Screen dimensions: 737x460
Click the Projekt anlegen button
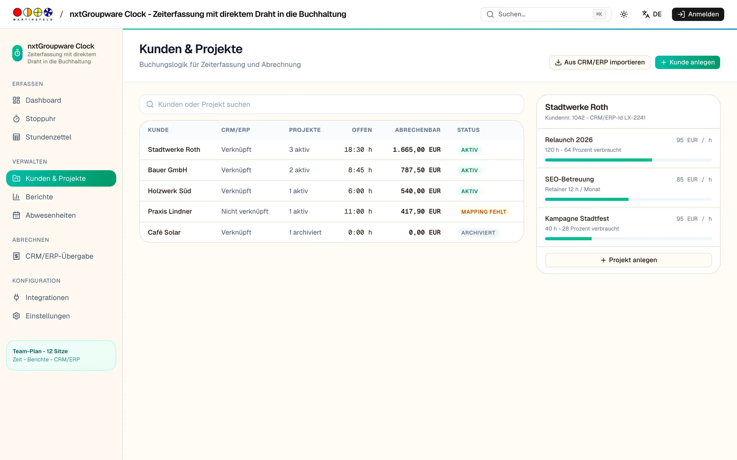628,260
